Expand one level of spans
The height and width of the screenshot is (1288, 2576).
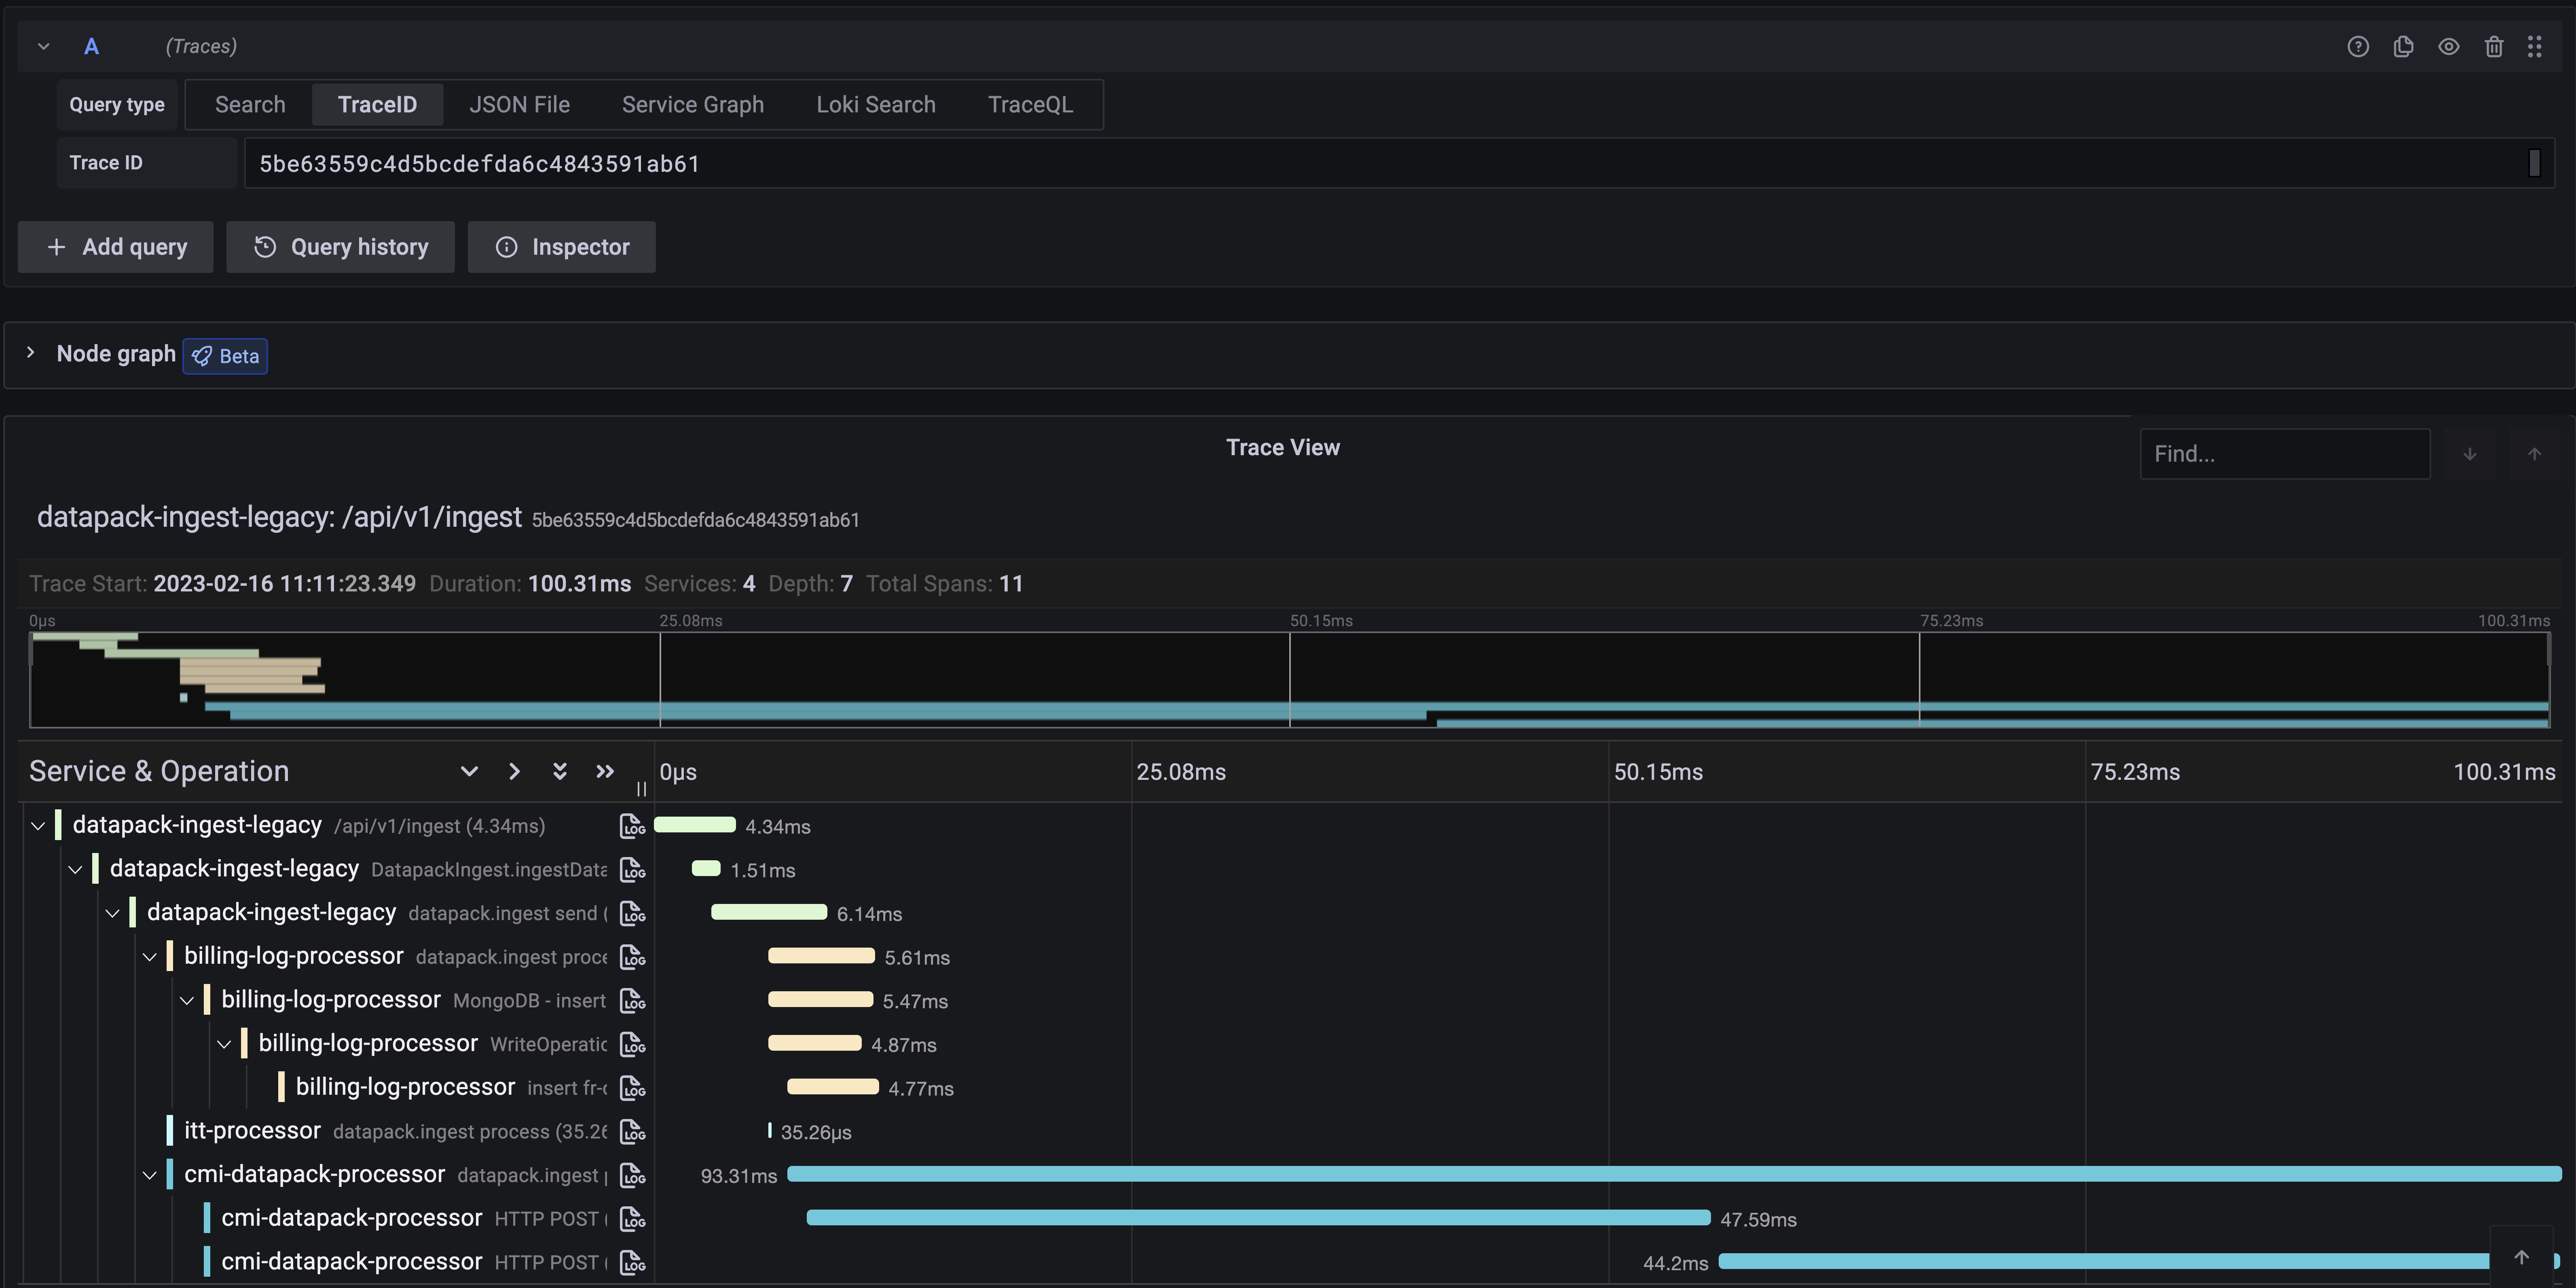(469, 771)
